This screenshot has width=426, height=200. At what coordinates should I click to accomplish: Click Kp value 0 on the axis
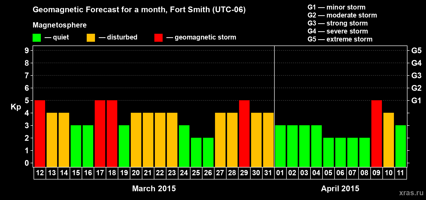(x=27, y=163)
